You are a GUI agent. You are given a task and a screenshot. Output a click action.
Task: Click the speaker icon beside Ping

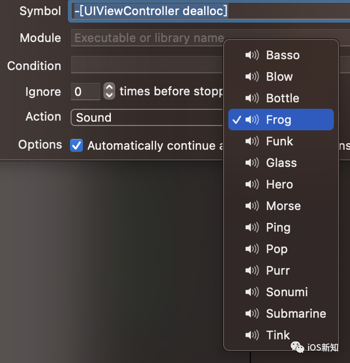point(252,228)
